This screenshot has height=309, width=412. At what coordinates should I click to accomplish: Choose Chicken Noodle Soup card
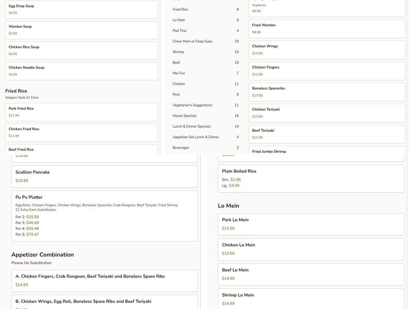click(x=81, y=71)
